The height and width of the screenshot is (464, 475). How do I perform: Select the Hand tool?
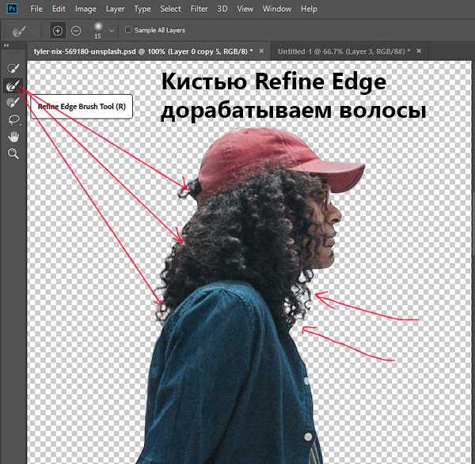13,137
